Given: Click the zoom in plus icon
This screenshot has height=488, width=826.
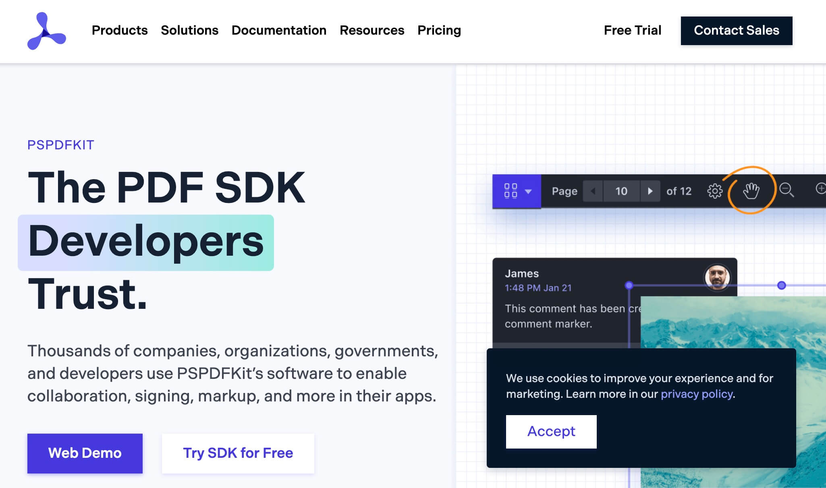Looking at the screenshot, I should (x=820, y=188).
